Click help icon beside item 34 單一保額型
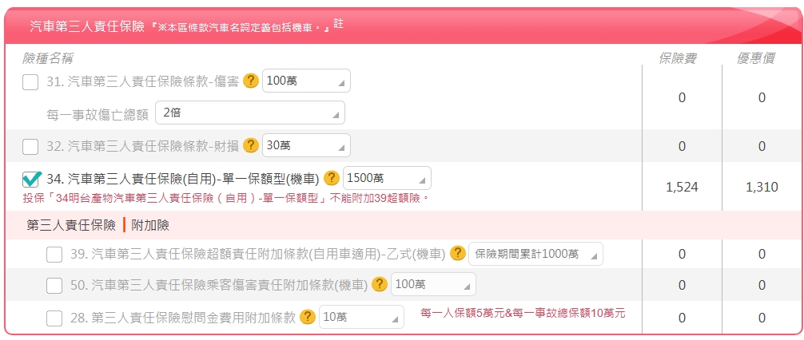This screenshot has width=804, height=340. tap(332, 178)
